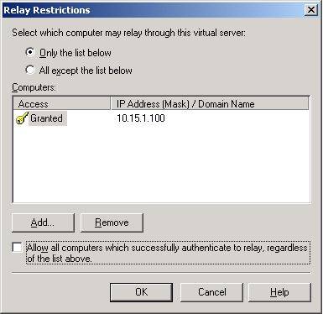Image resolution: width=323 pixels, height=314 pixels.
Task: Click the key icon next to Granted
Action: [x=22, y=118]
